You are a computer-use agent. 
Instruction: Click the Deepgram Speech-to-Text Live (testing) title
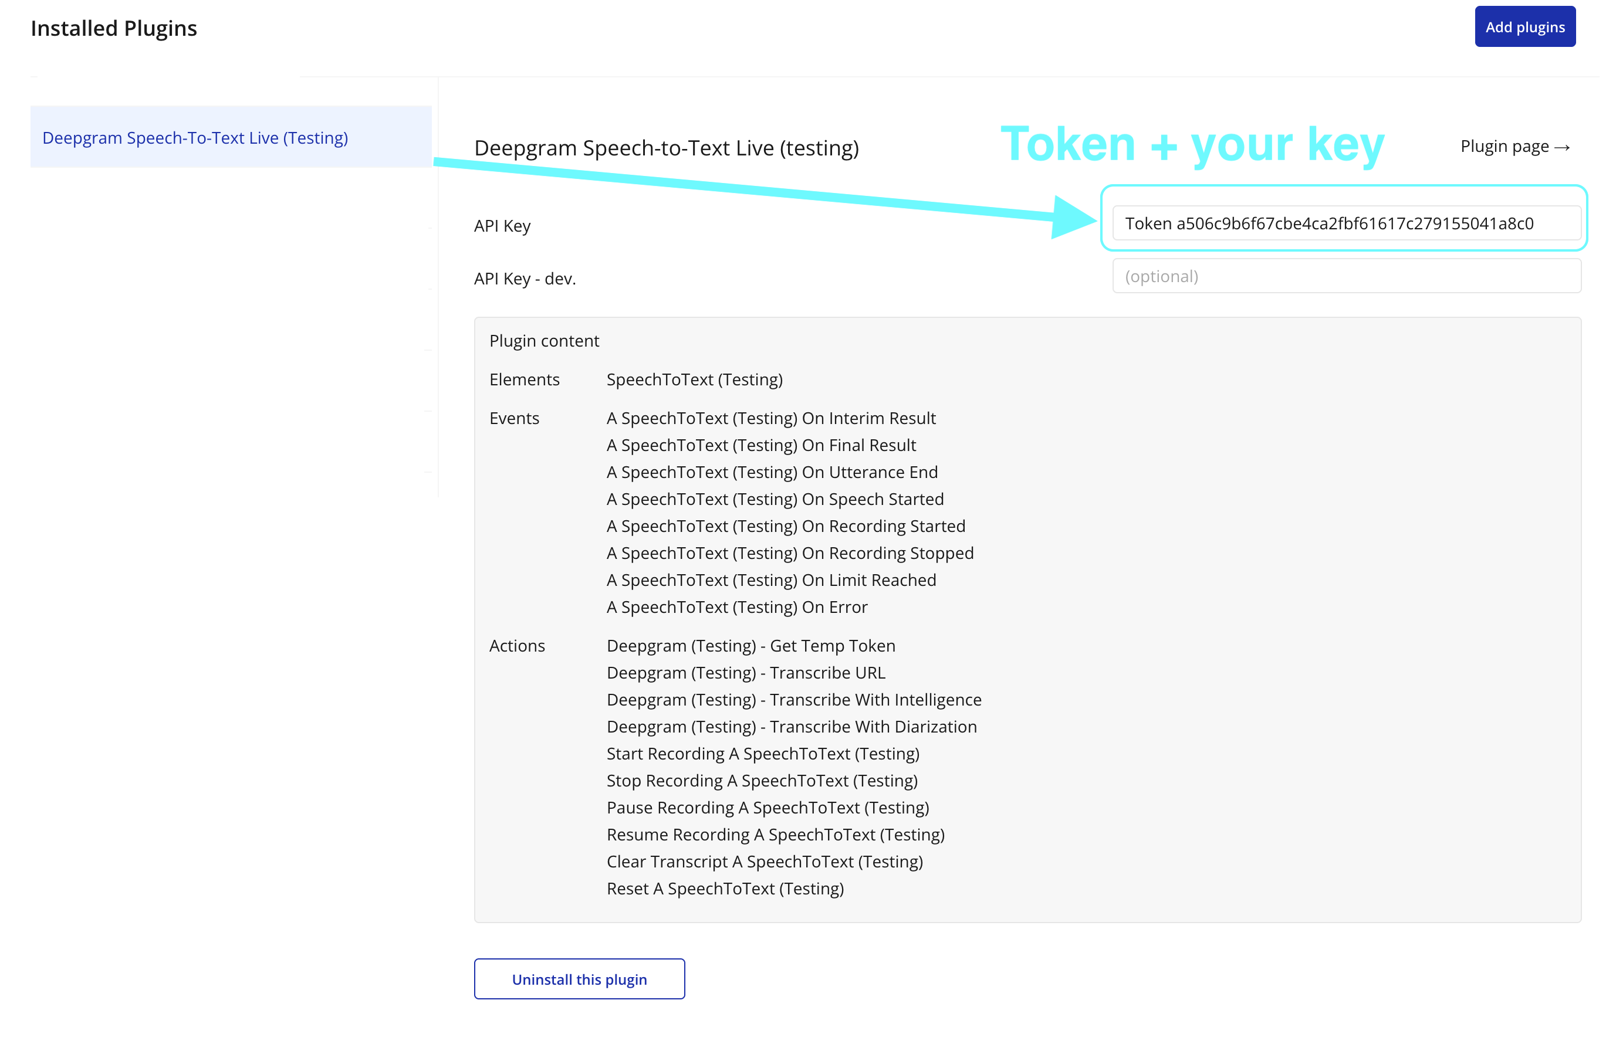[665, 148]
